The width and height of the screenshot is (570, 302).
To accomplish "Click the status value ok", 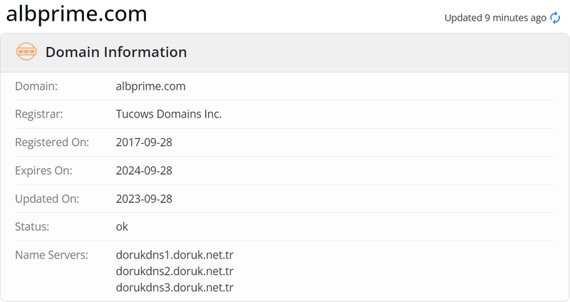I will [x=122, y=226].
